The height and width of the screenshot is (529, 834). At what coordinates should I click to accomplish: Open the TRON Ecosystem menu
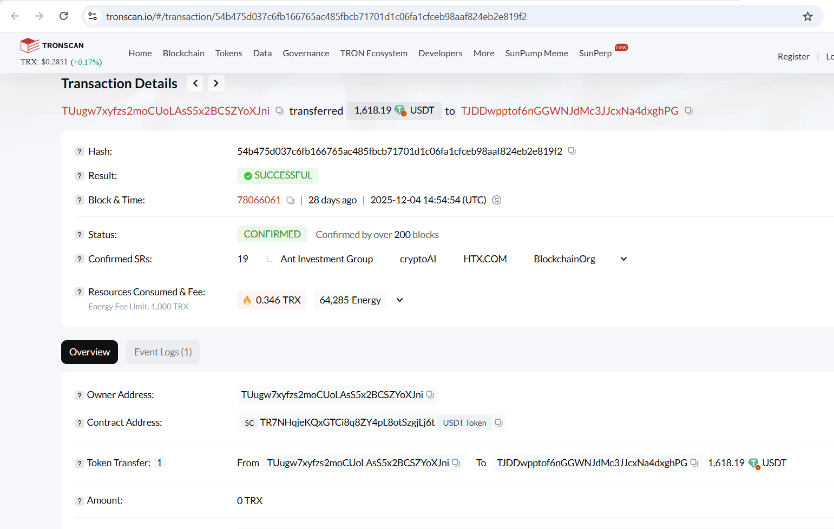pos(374,53)
